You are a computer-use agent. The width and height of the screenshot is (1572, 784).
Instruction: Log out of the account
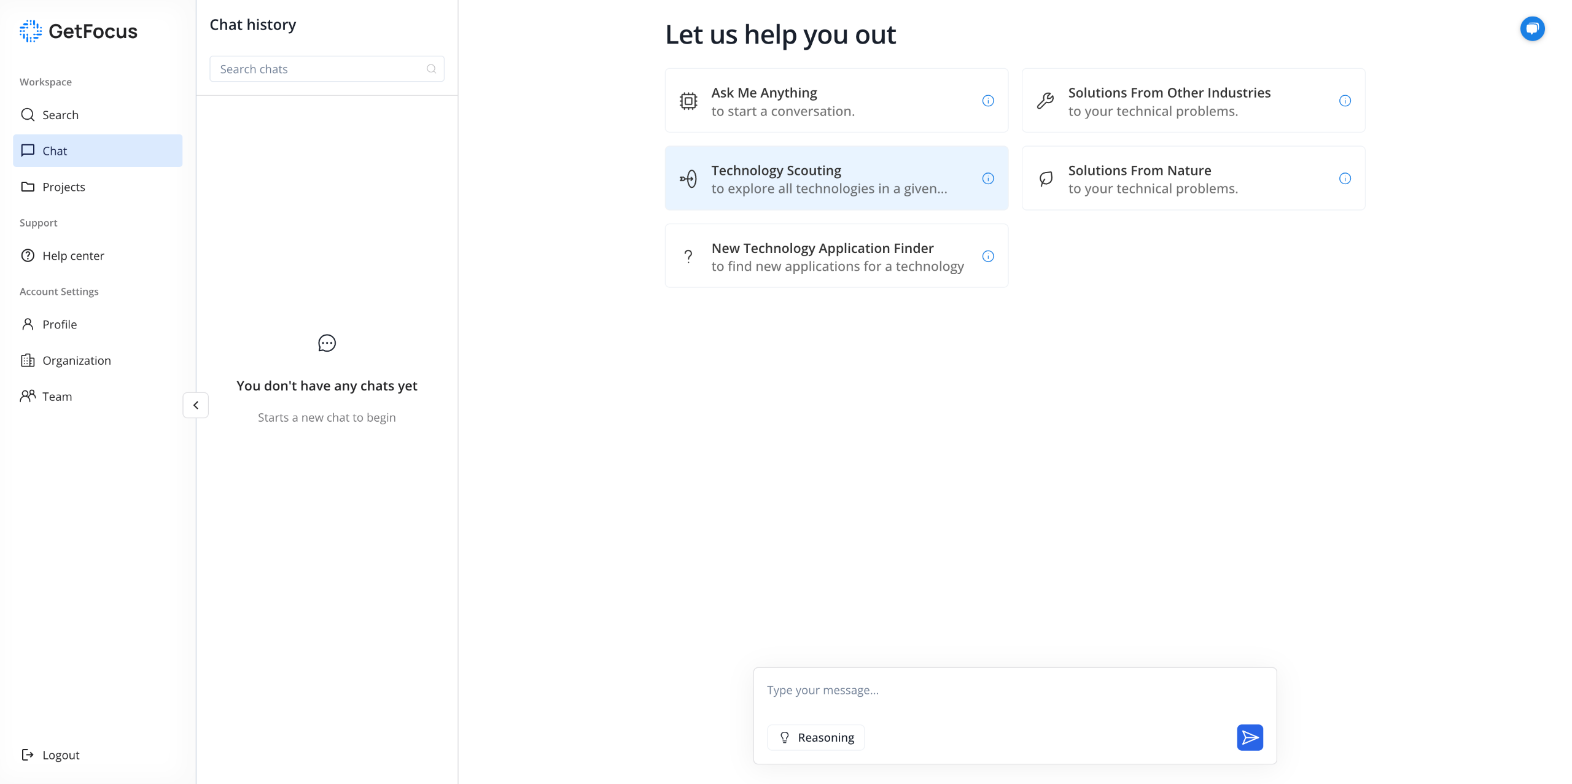60,755
